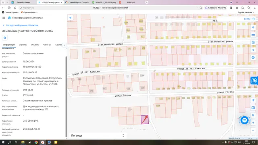Zoom out the map with minus
Viewport: 258px width, 145px height.
click(253, 130)
